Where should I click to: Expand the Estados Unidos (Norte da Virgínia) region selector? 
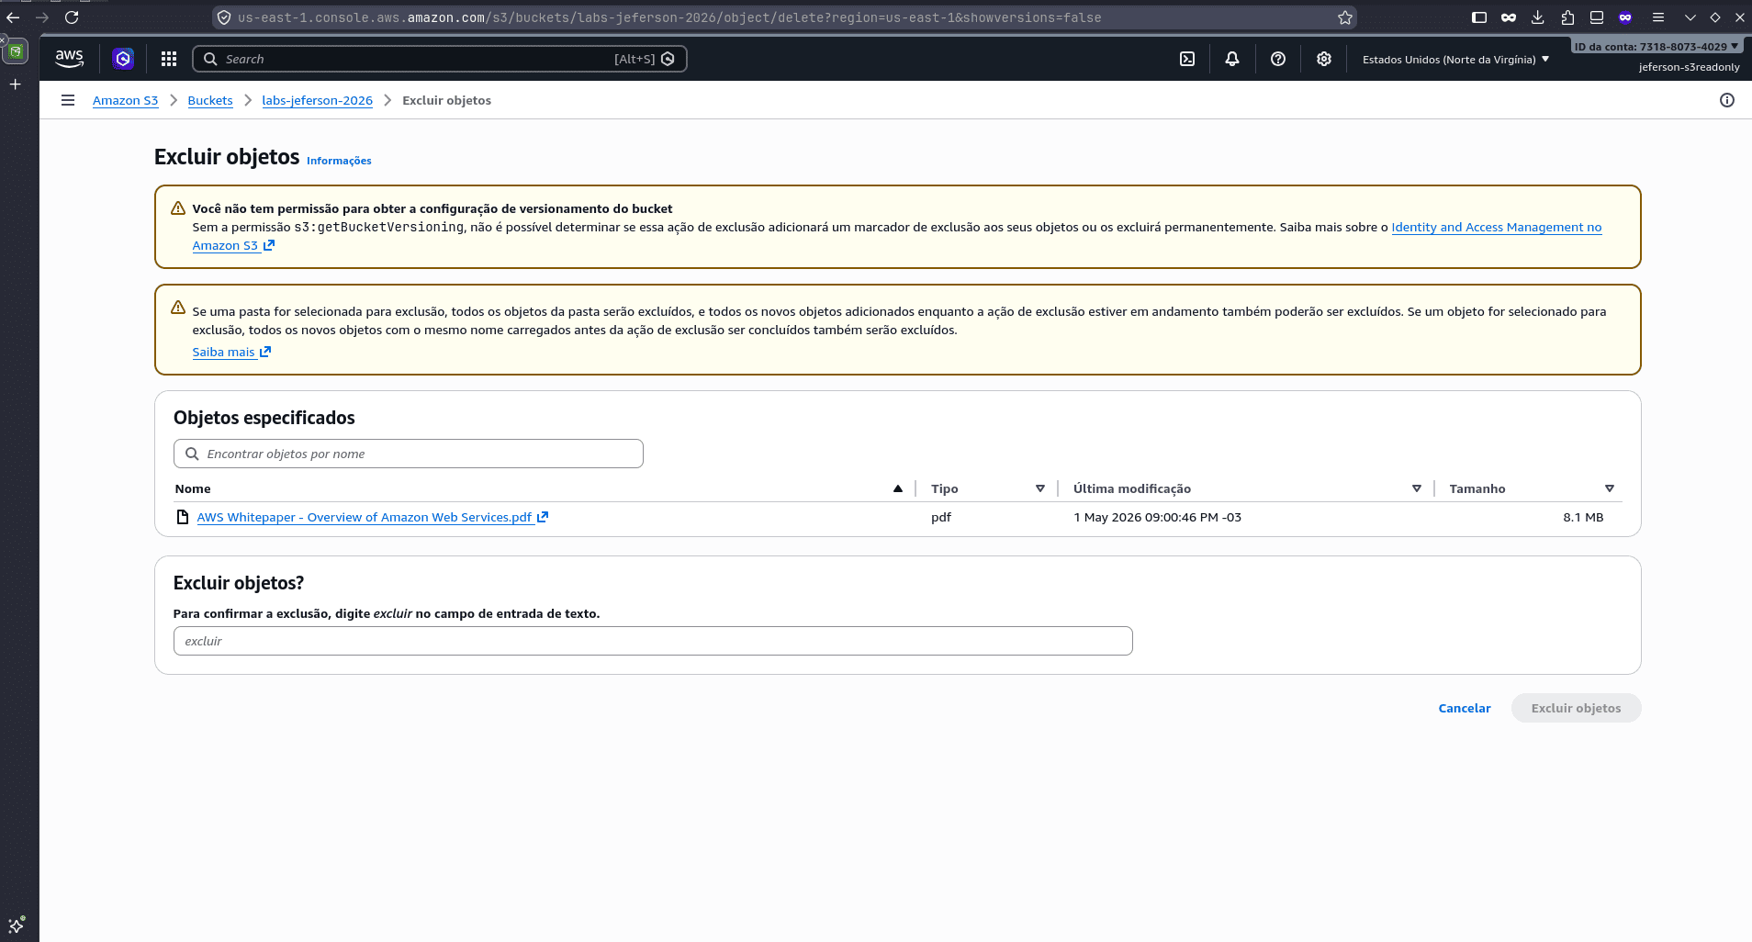click(1456, 60)
